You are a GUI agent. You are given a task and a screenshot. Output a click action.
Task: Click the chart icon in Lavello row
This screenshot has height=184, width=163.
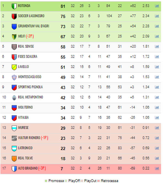157,67
